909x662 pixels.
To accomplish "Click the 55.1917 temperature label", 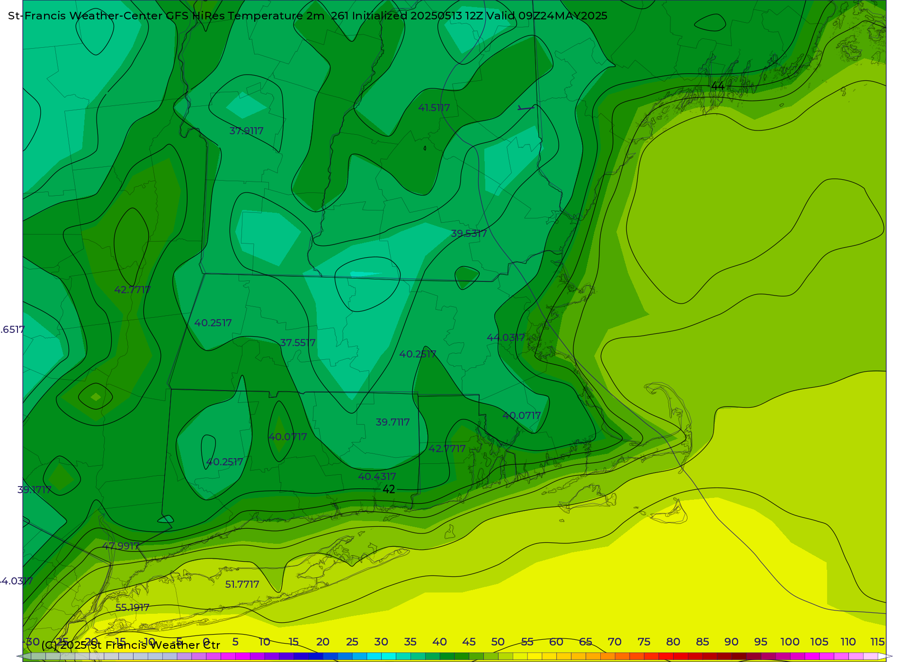I will (x=133, y=608).
